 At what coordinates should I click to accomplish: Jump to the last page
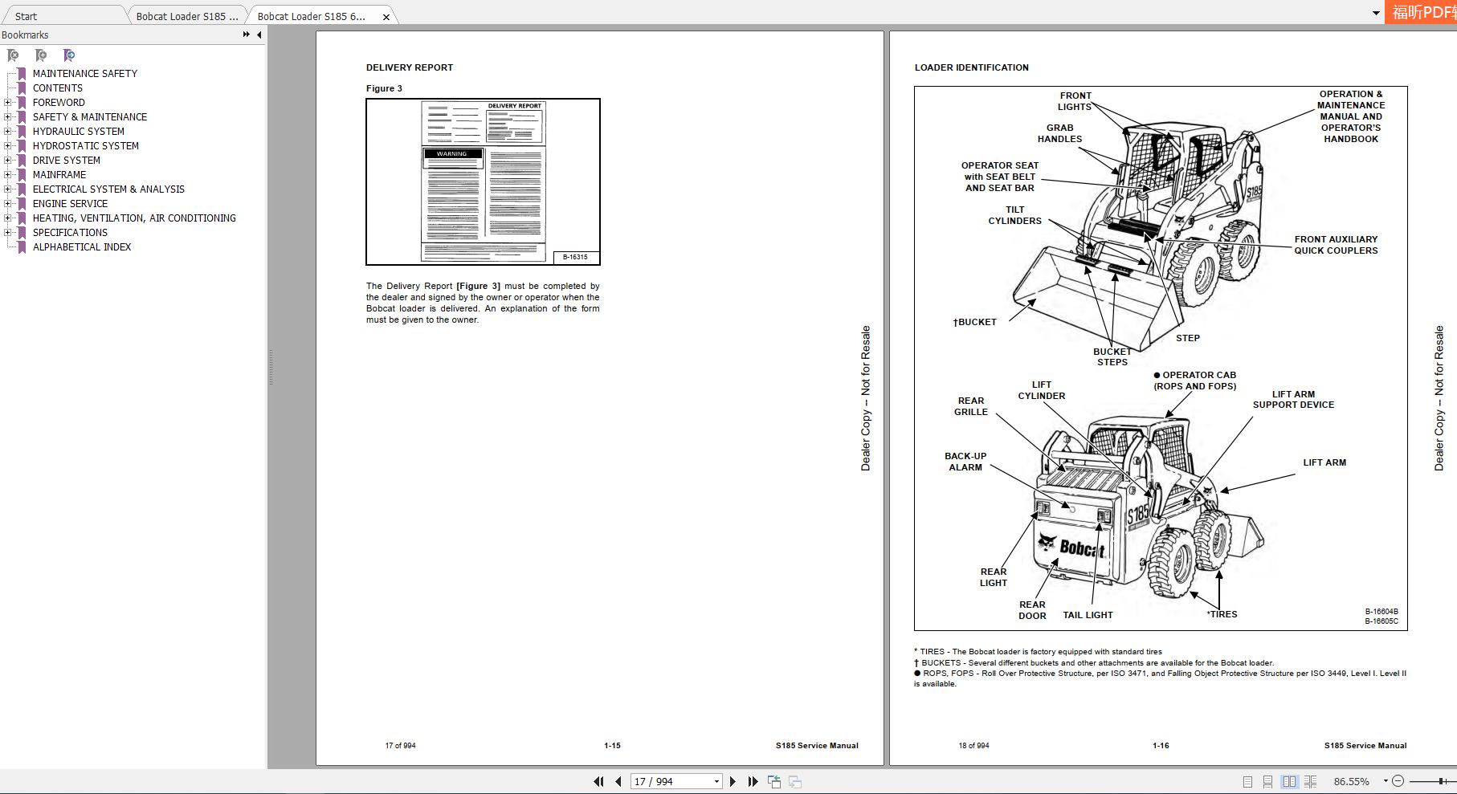click(753, 780)
